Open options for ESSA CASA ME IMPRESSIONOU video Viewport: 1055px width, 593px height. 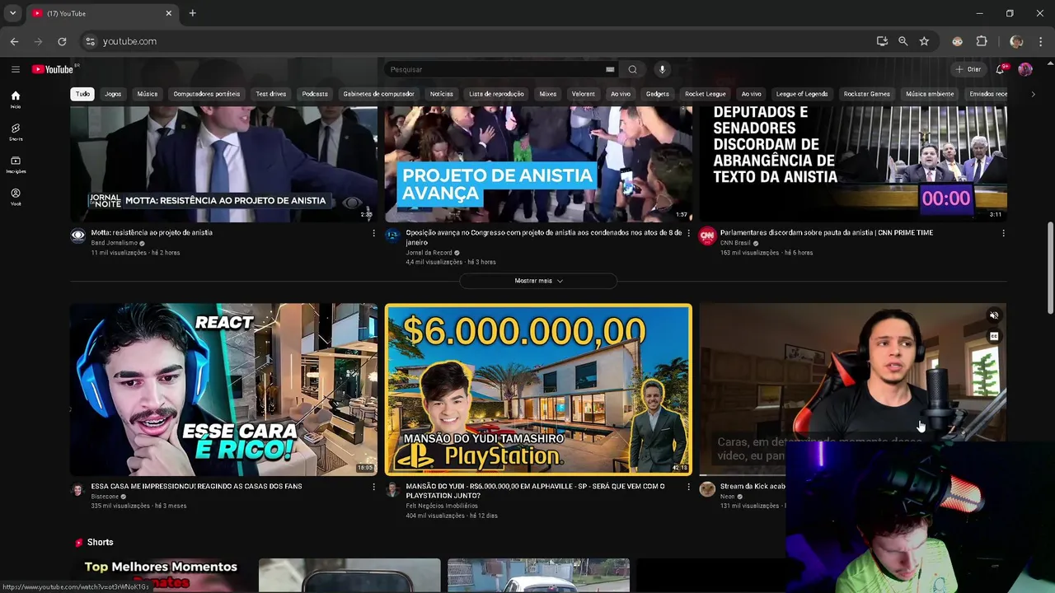click(373, 487)
